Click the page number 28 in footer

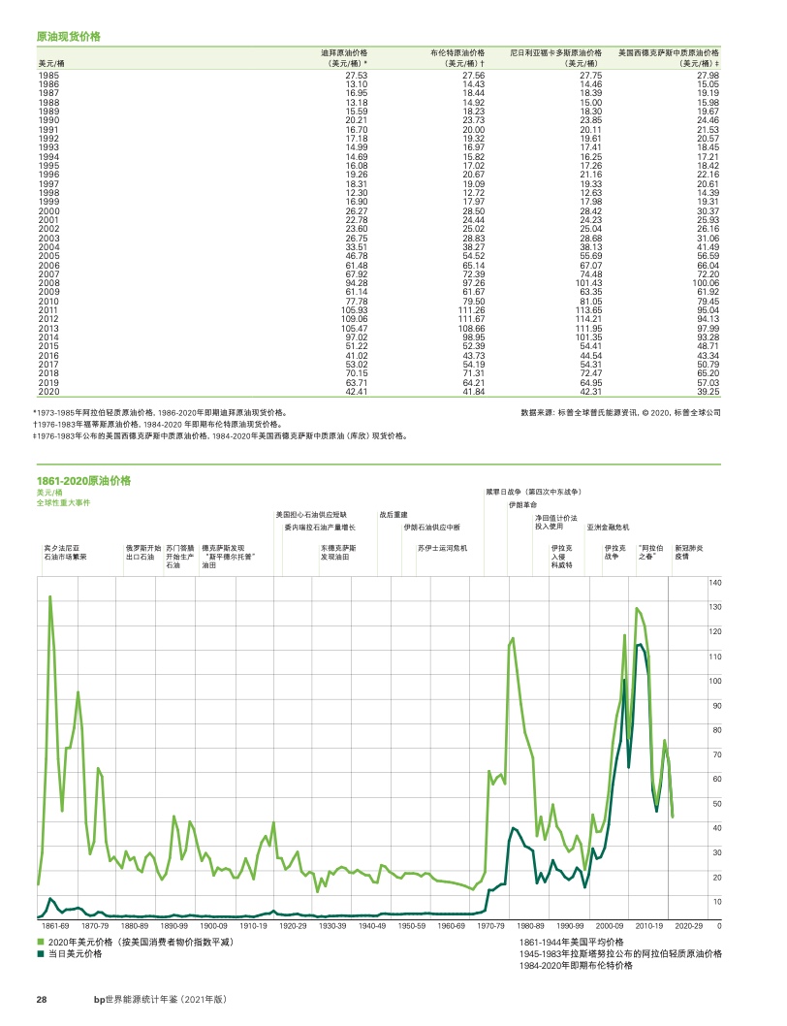coord(42,999)
